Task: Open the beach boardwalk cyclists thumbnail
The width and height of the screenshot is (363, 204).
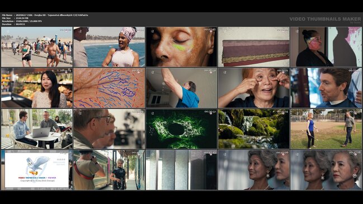Action: point(37,47)
